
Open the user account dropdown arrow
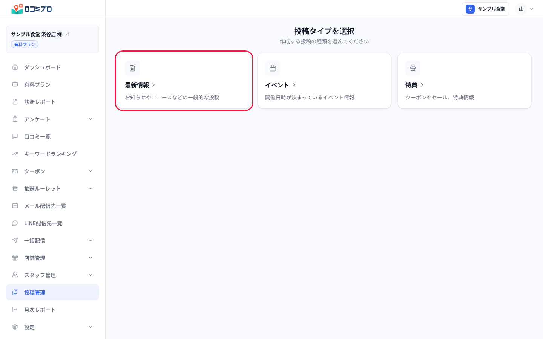click(x=532, y=9)
